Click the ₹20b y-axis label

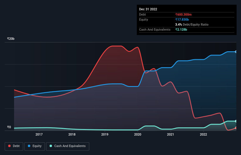click(11, 39)
